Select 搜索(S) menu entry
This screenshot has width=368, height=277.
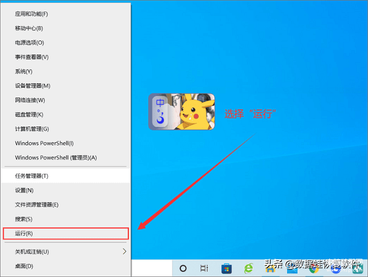click(66, 219)
